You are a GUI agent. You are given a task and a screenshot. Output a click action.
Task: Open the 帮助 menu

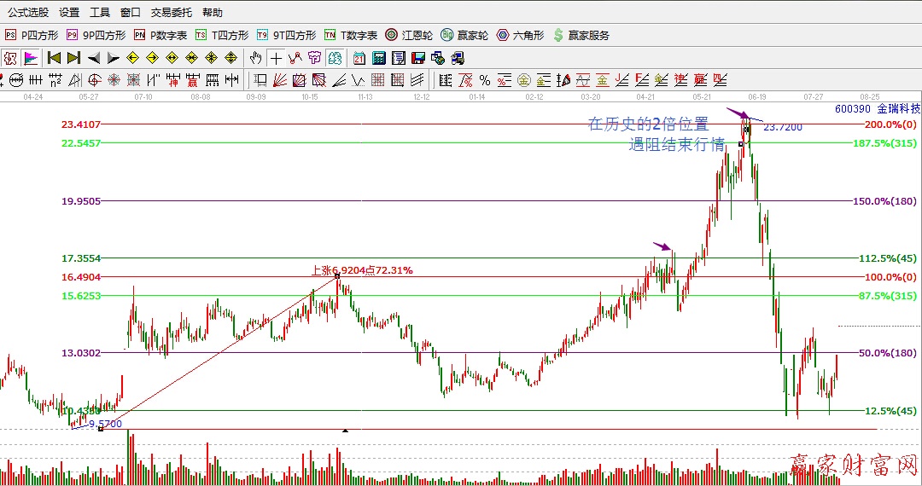point(213,13)
